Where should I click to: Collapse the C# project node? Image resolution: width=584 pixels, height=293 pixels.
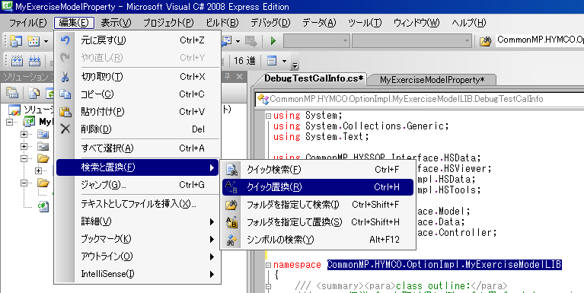[10, 122]
